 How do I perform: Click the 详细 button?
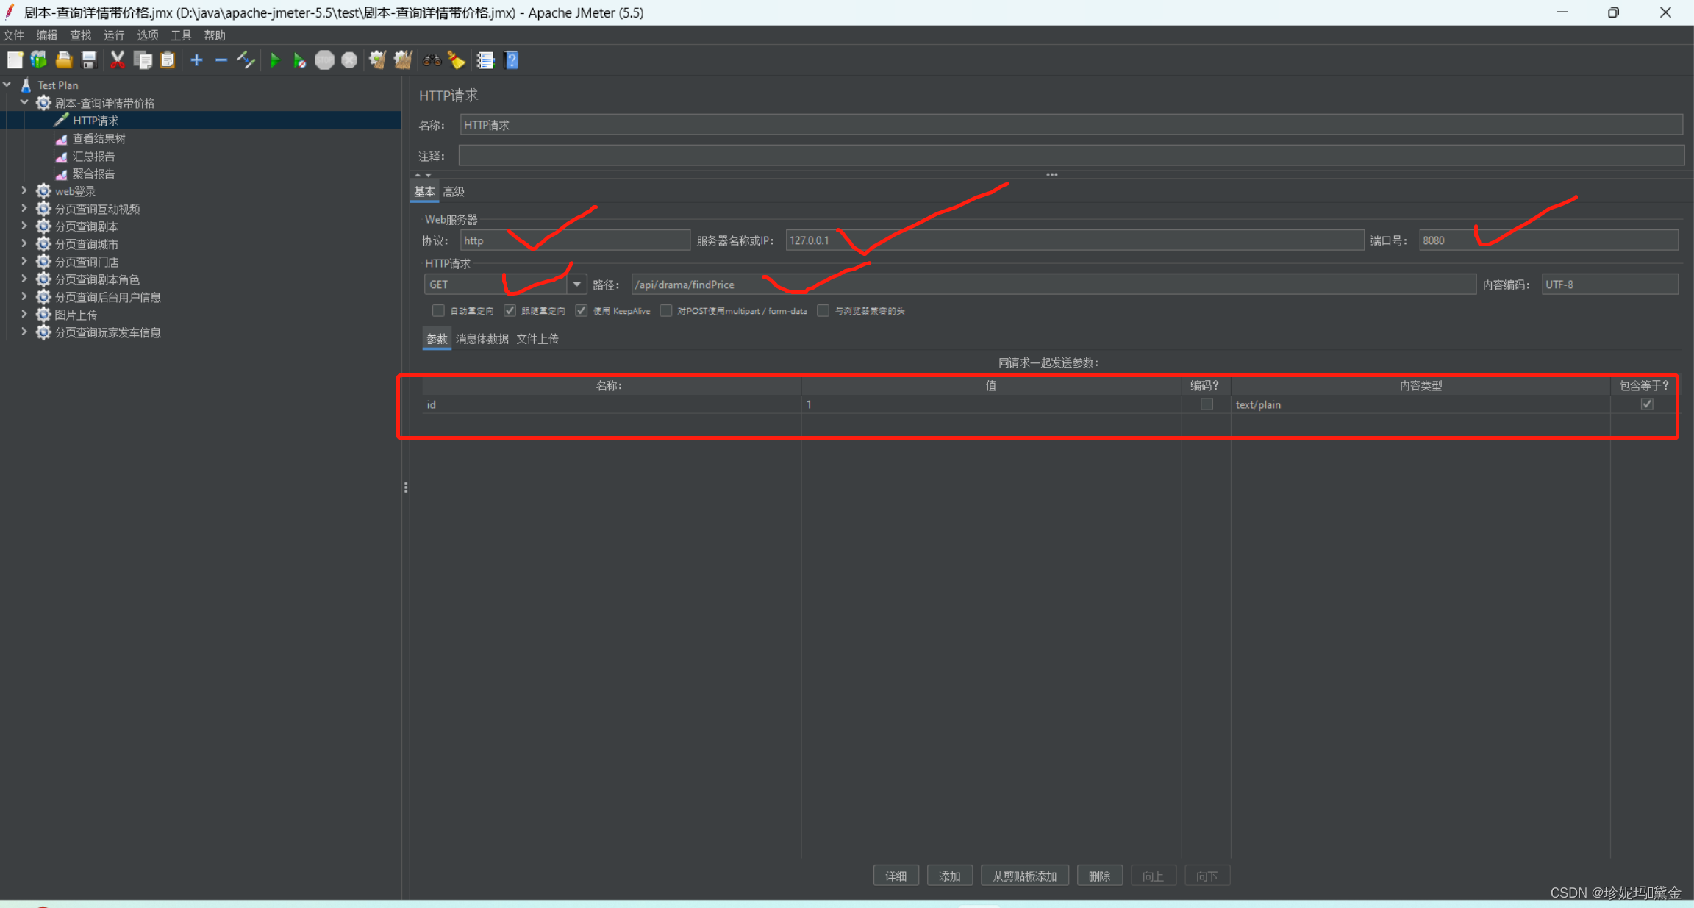[x=896, y=876]
